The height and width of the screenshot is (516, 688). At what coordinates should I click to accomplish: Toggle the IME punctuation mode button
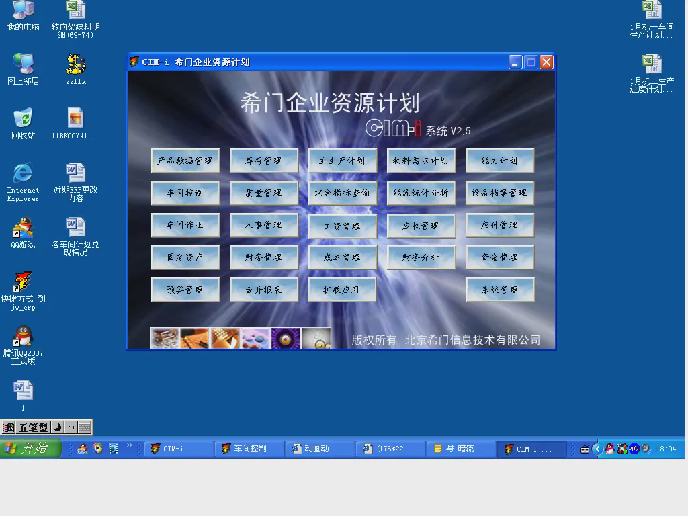[71, 427]
